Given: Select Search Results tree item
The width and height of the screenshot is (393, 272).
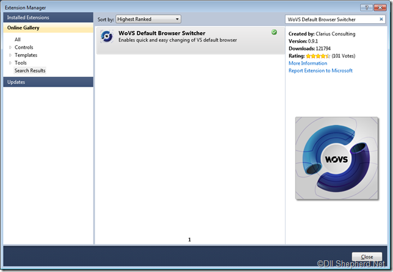Looking at the screenshot, I should [x=30, y=71].
